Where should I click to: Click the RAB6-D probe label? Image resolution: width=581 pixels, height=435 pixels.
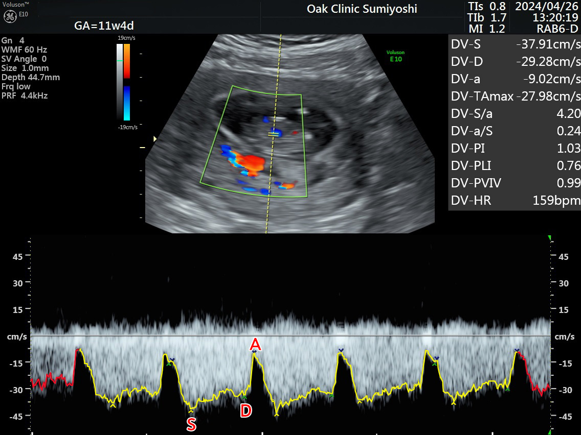tap(557, 29)
